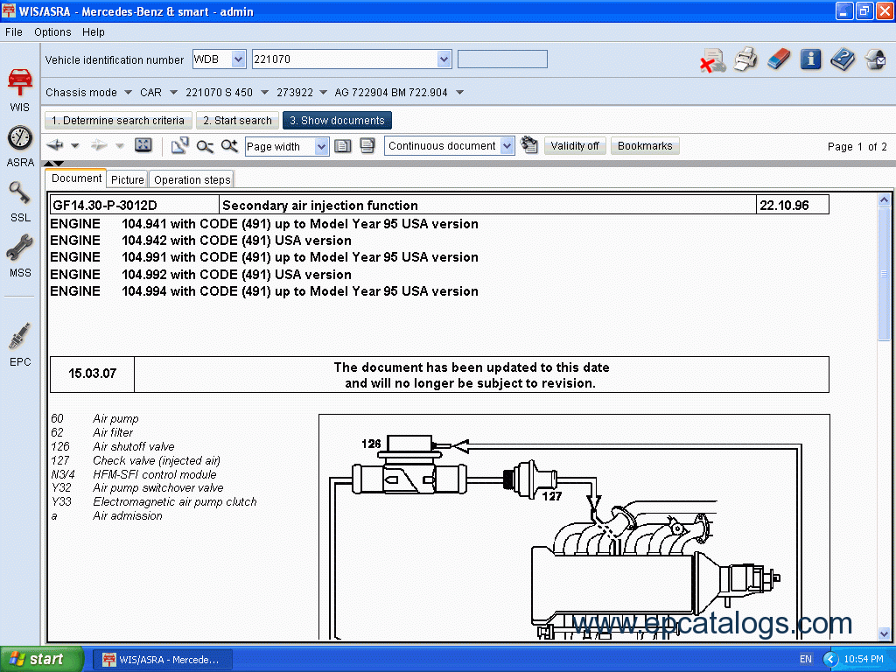Click the stacked pages view icon
This screenshot has height=672, width=896.
coord(367,146)
